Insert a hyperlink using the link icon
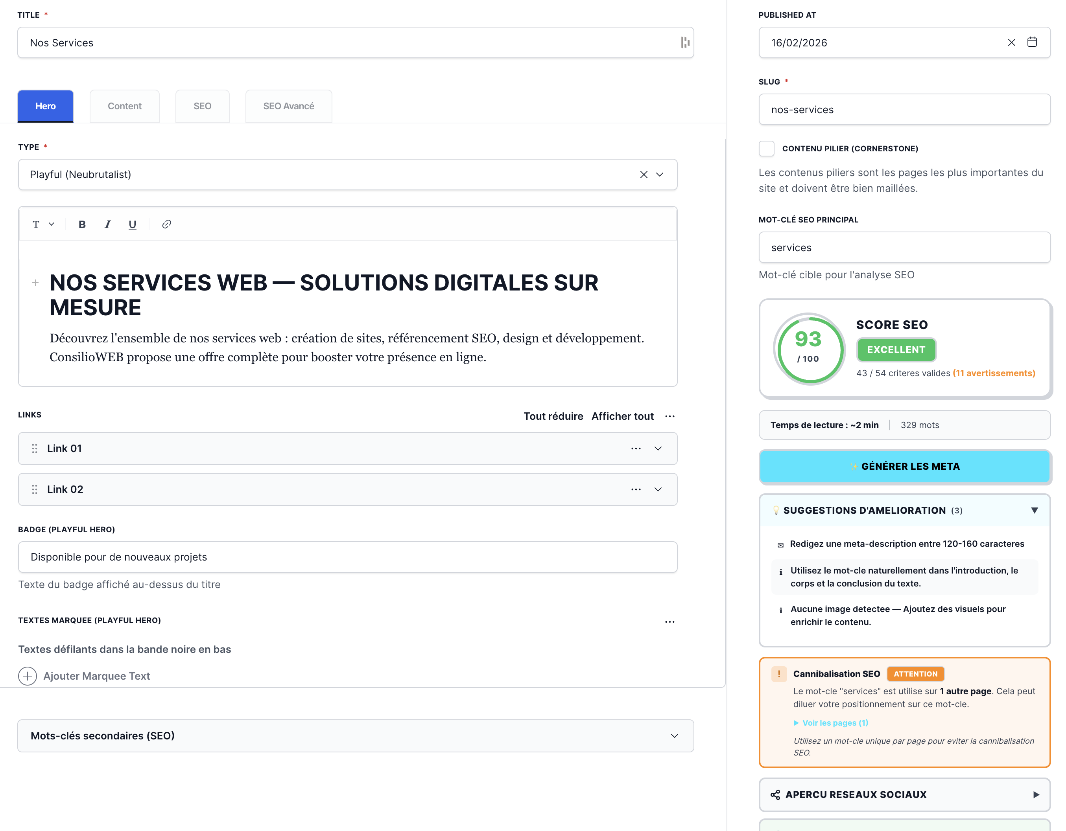1066x831 pixels. point(166,224)
